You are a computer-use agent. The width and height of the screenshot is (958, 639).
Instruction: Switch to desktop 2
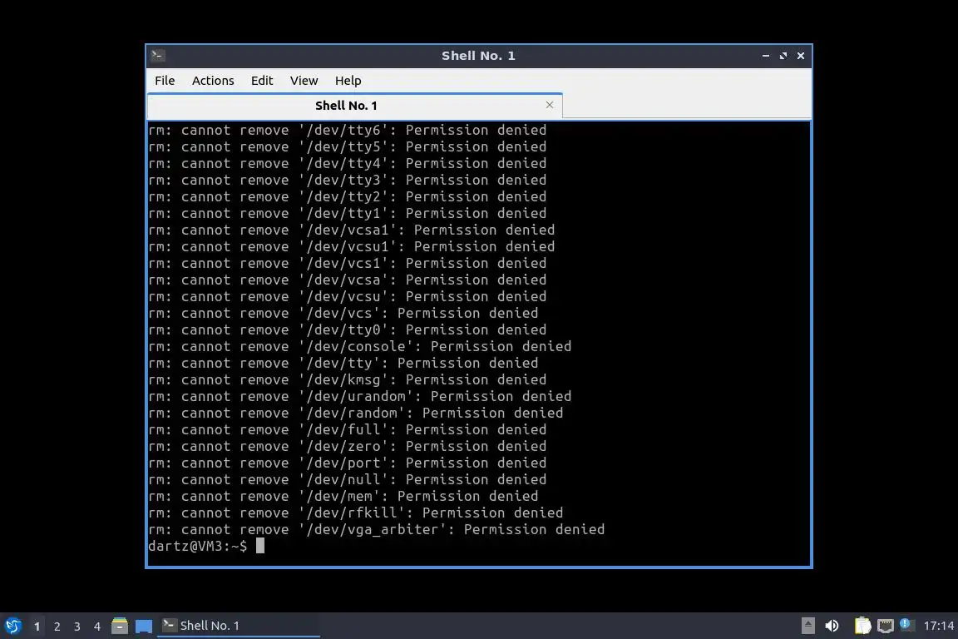[57, 627]
